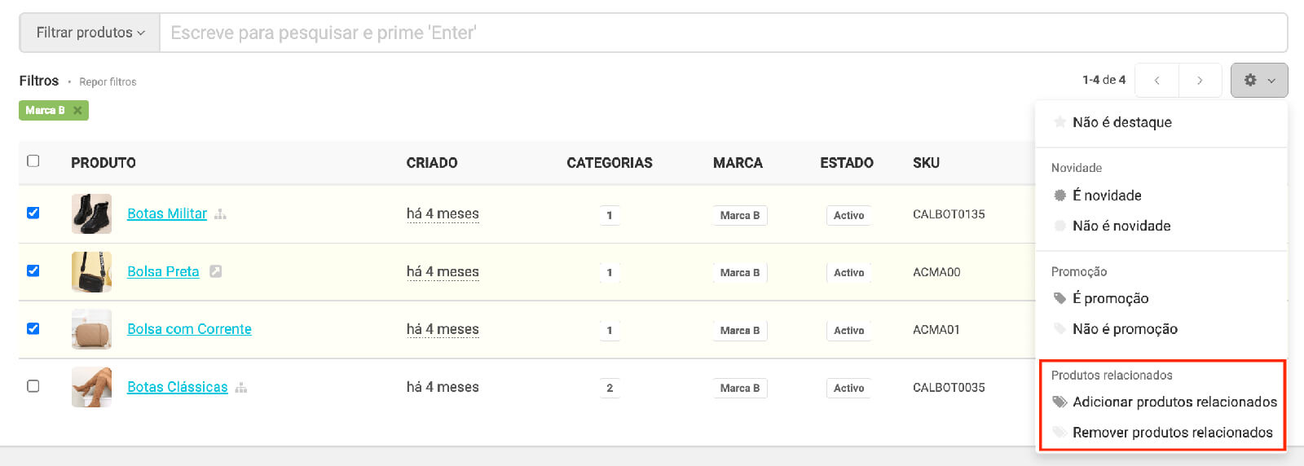
Task: Click the PRODUTO column header
Action: (x=104, y=163)
